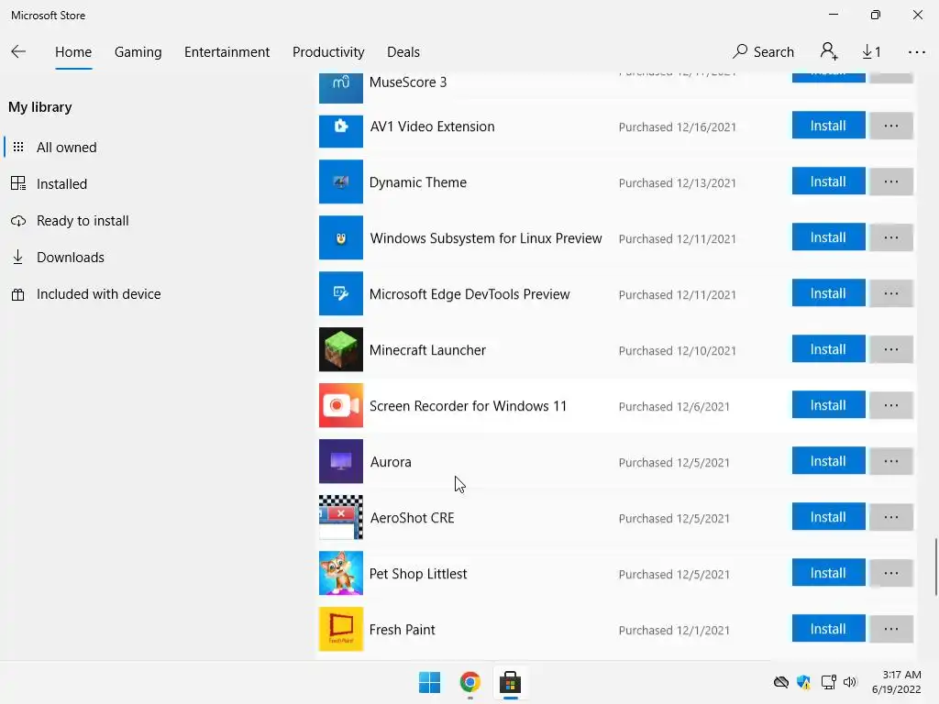Click the Minecraft Launcher title text

(x=427, y=350)
